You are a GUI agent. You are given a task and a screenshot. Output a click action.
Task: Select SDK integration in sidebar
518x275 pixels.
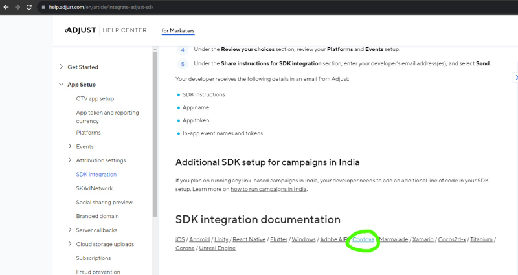(x=96, y=174)
